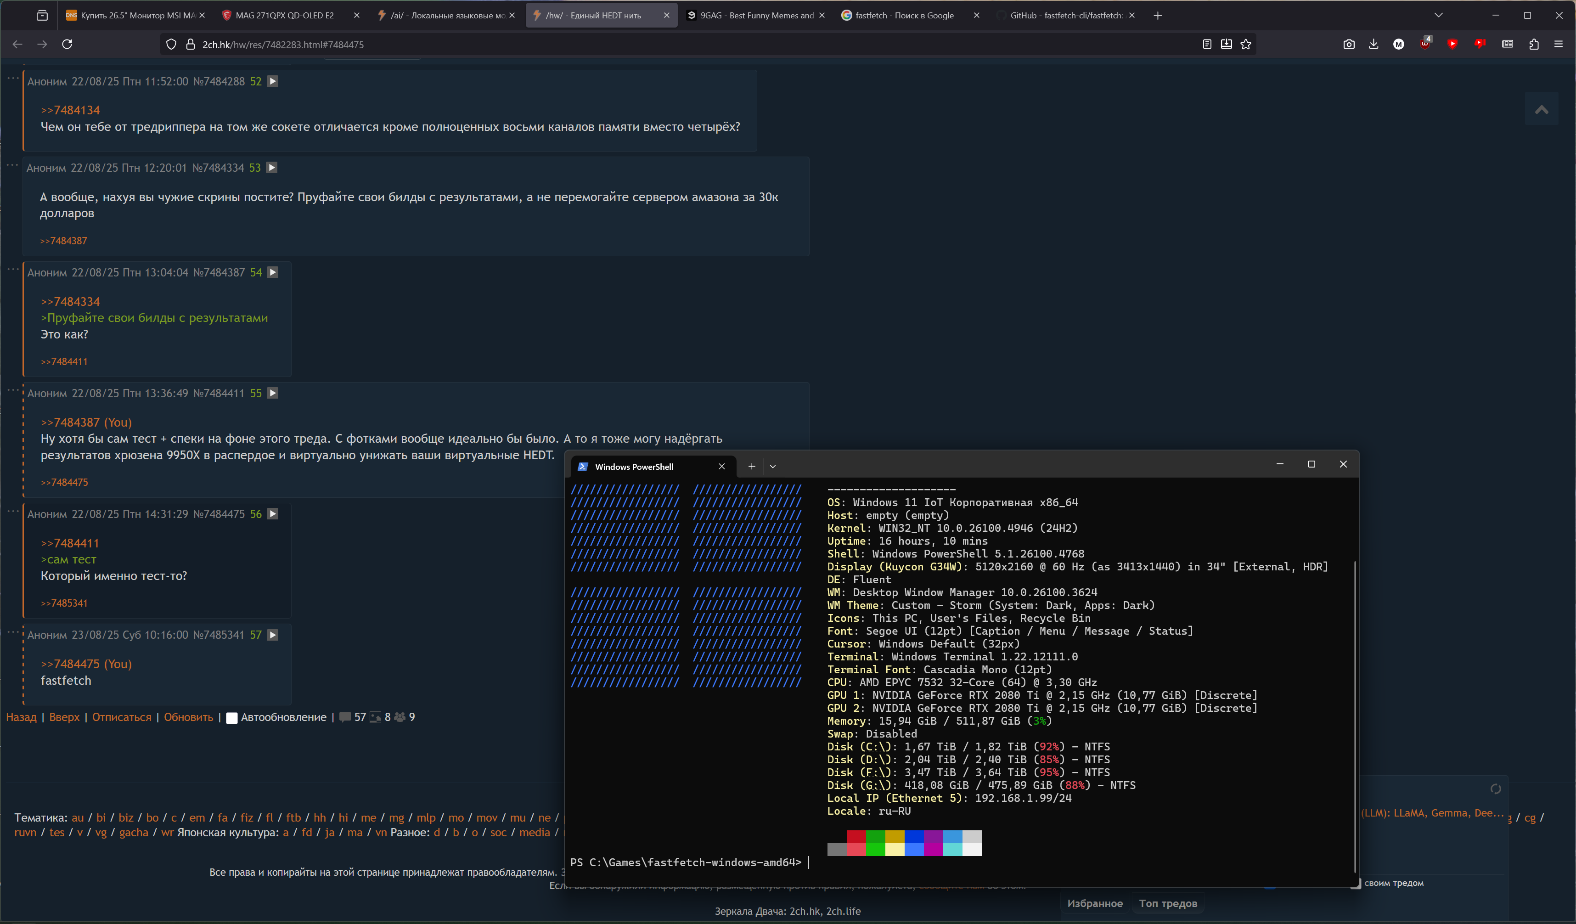Click the Отписаться link
The width and height of the screenshot is (1576, 924).
tap(121, 717)
